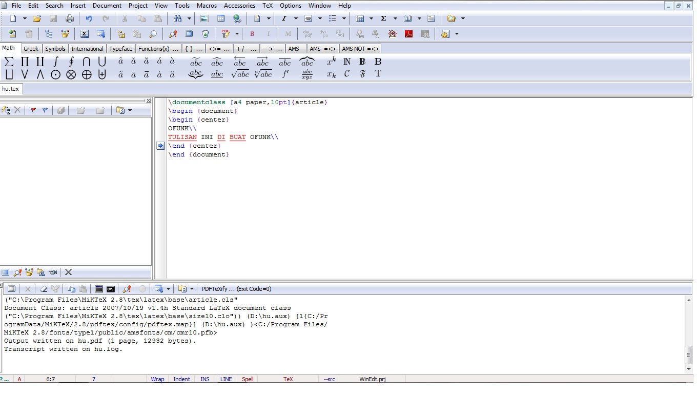Toggle Wrap mode in status bar
Screen dimensions: 697x394
[x=157, y=379]
